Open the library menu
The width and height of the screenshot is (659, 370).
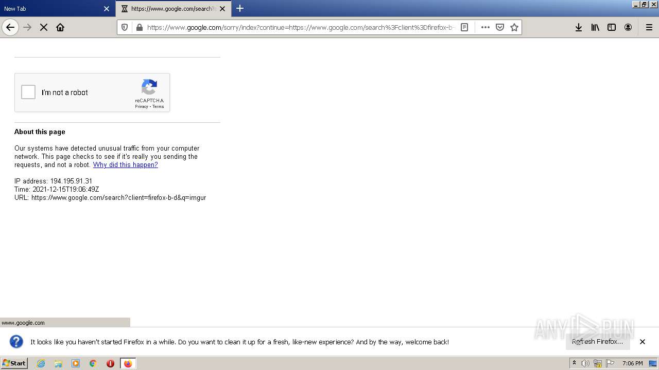595,27
